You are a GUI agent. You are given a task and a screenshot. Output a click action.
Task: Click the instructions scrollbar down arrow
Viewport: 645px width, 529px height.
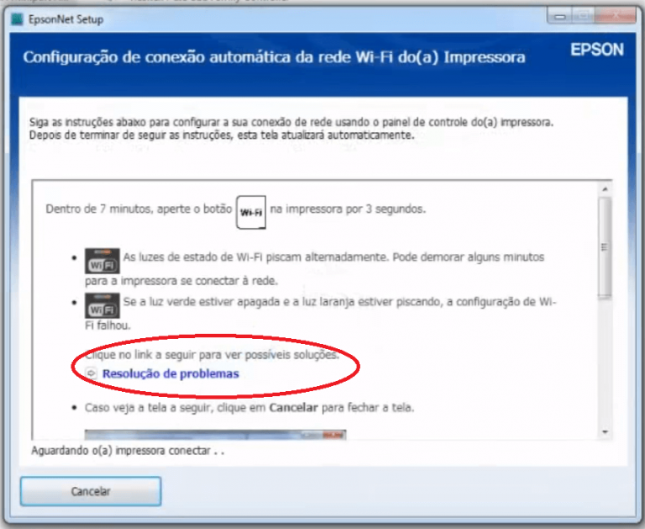[x=605, y=431]
